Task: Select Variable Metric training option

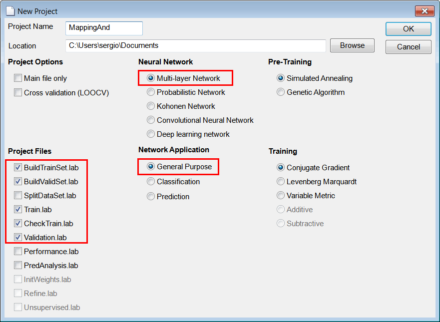Action: coord(281,195)
